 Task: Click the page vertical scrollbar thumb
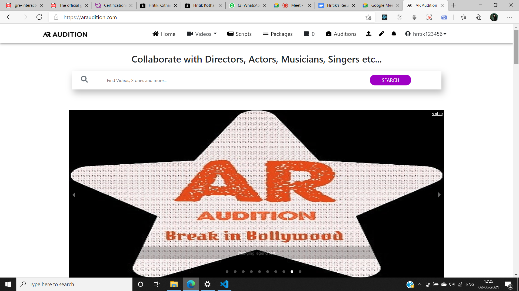coord(516,47)
